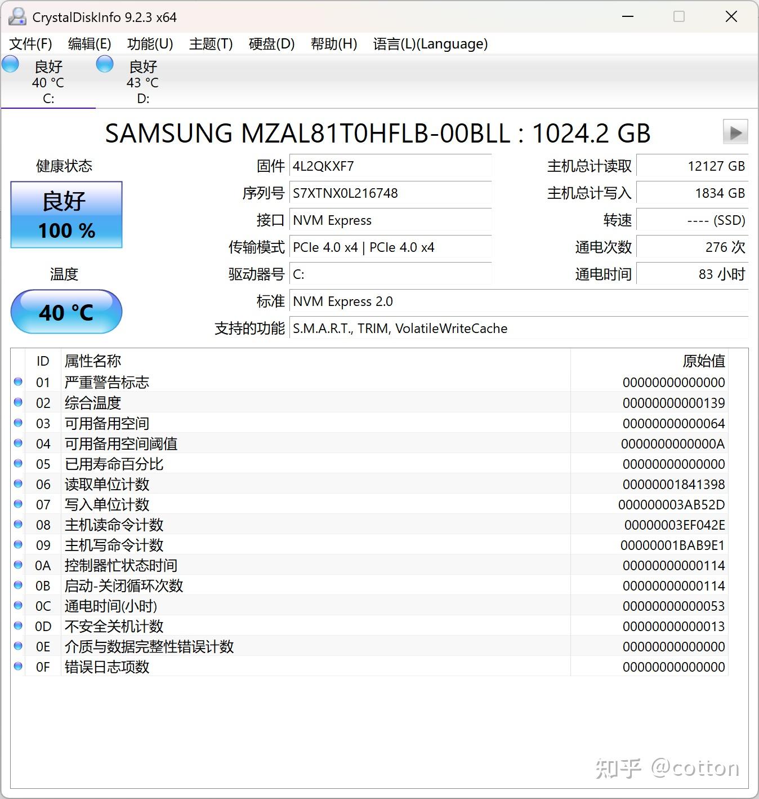
Task: Select raw value 00000001BAB9E1
Action: point(672,545)
